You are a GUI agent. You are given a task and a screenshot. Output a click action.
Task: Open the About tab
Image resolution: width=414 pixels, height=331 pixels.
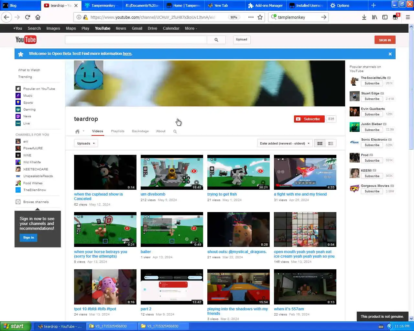pyautogui.click(x=161, y=131)
